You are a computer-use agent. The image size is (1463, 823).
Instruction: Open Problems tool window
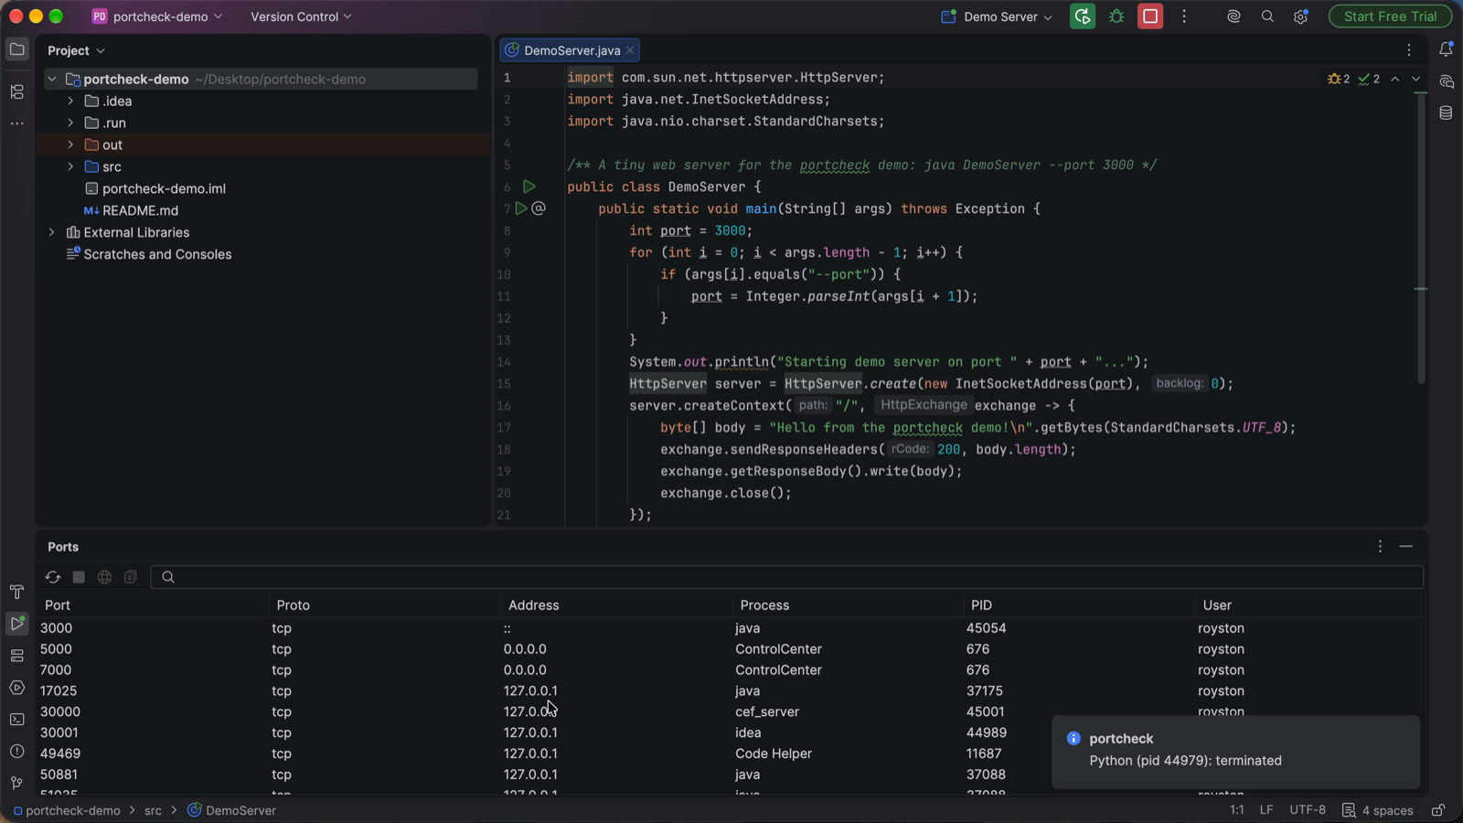pos(16,752)
